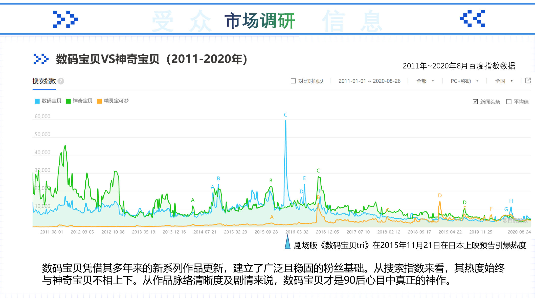Click the caption 2011年~2020年8月百度指数数据

[x=459, y=66]
